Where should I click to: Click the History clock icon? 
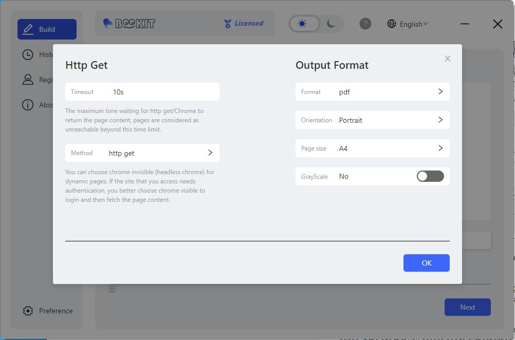(x=28, y=54)
